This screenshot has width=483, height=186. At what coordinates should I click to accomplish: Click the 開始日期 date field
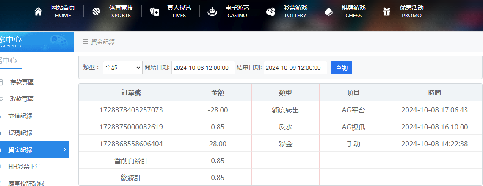[x=203, y=68]
